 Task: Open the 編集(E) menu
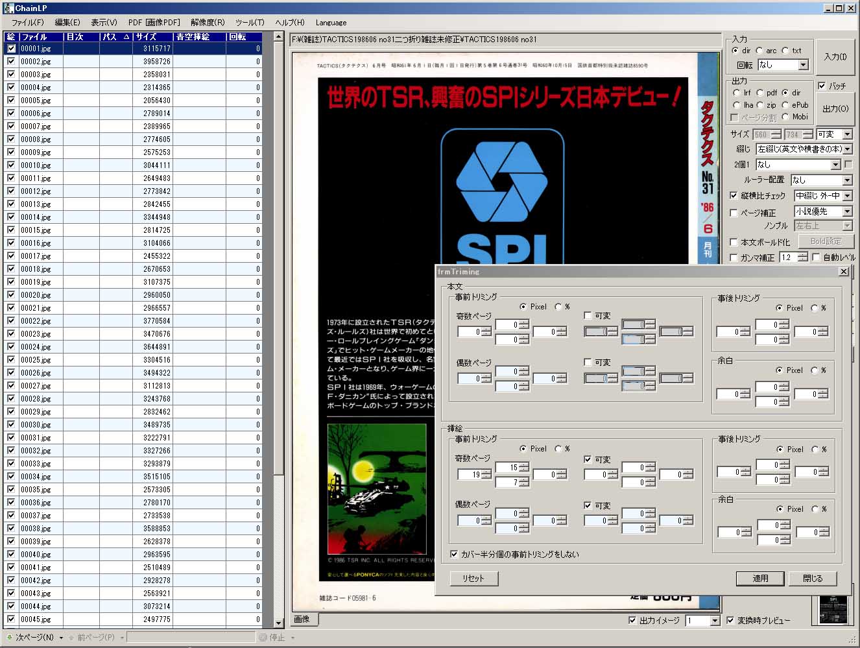[67, 22]
